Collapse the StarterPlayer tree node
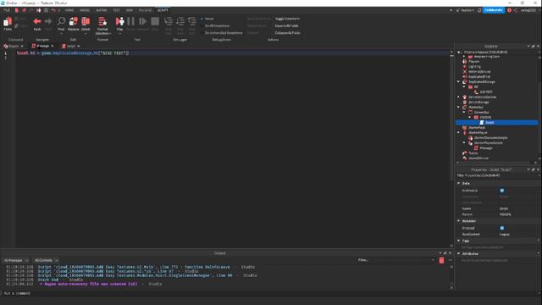This screenshot has width=542, height=305. point(459,133)
